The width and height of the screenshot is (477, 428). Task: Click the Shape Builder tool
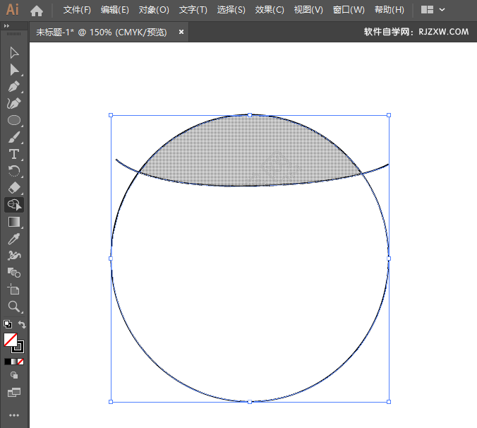[14, 205]
